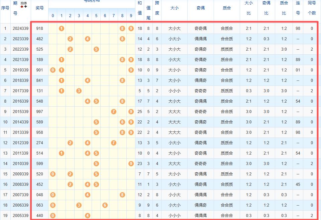Select orange ball 2 in row 2023339
The image size is (321, 220).
pos(70,39)
